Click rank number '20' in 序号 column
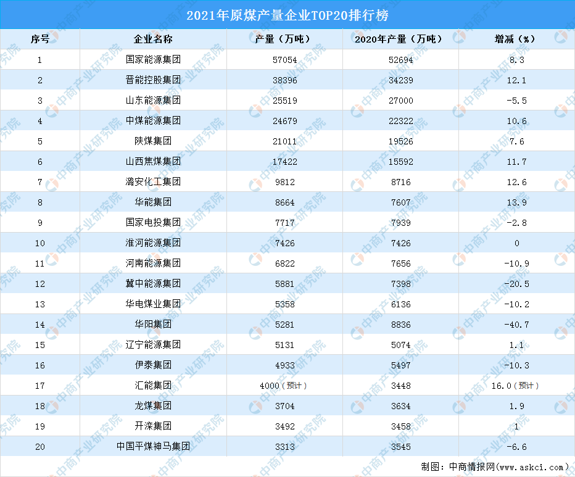Viewport: 575px width, 477px height. pyautogui.click(x=40, y=447)
